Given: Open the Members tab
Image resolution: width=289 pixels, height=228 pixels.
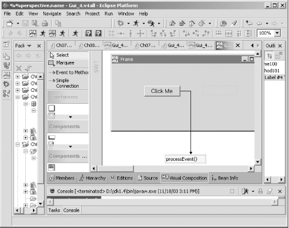Looking at the screenshot, I should coord(62,178).
